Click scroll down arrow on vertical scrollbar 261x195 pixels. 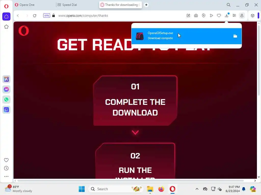pos(259,177)
